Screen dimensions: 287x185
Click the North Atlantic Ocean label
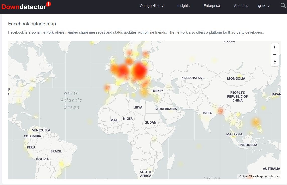[x=71, y=100]
